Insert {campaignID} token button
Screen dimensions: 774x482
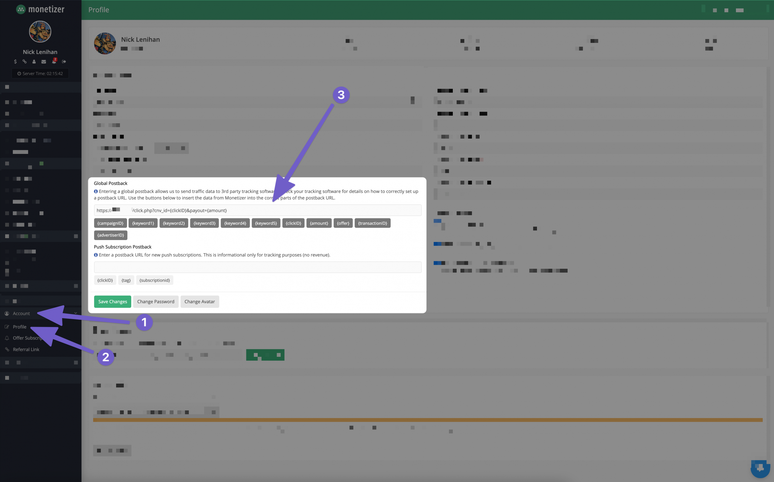pyautogui.click(x=110, y=223)
